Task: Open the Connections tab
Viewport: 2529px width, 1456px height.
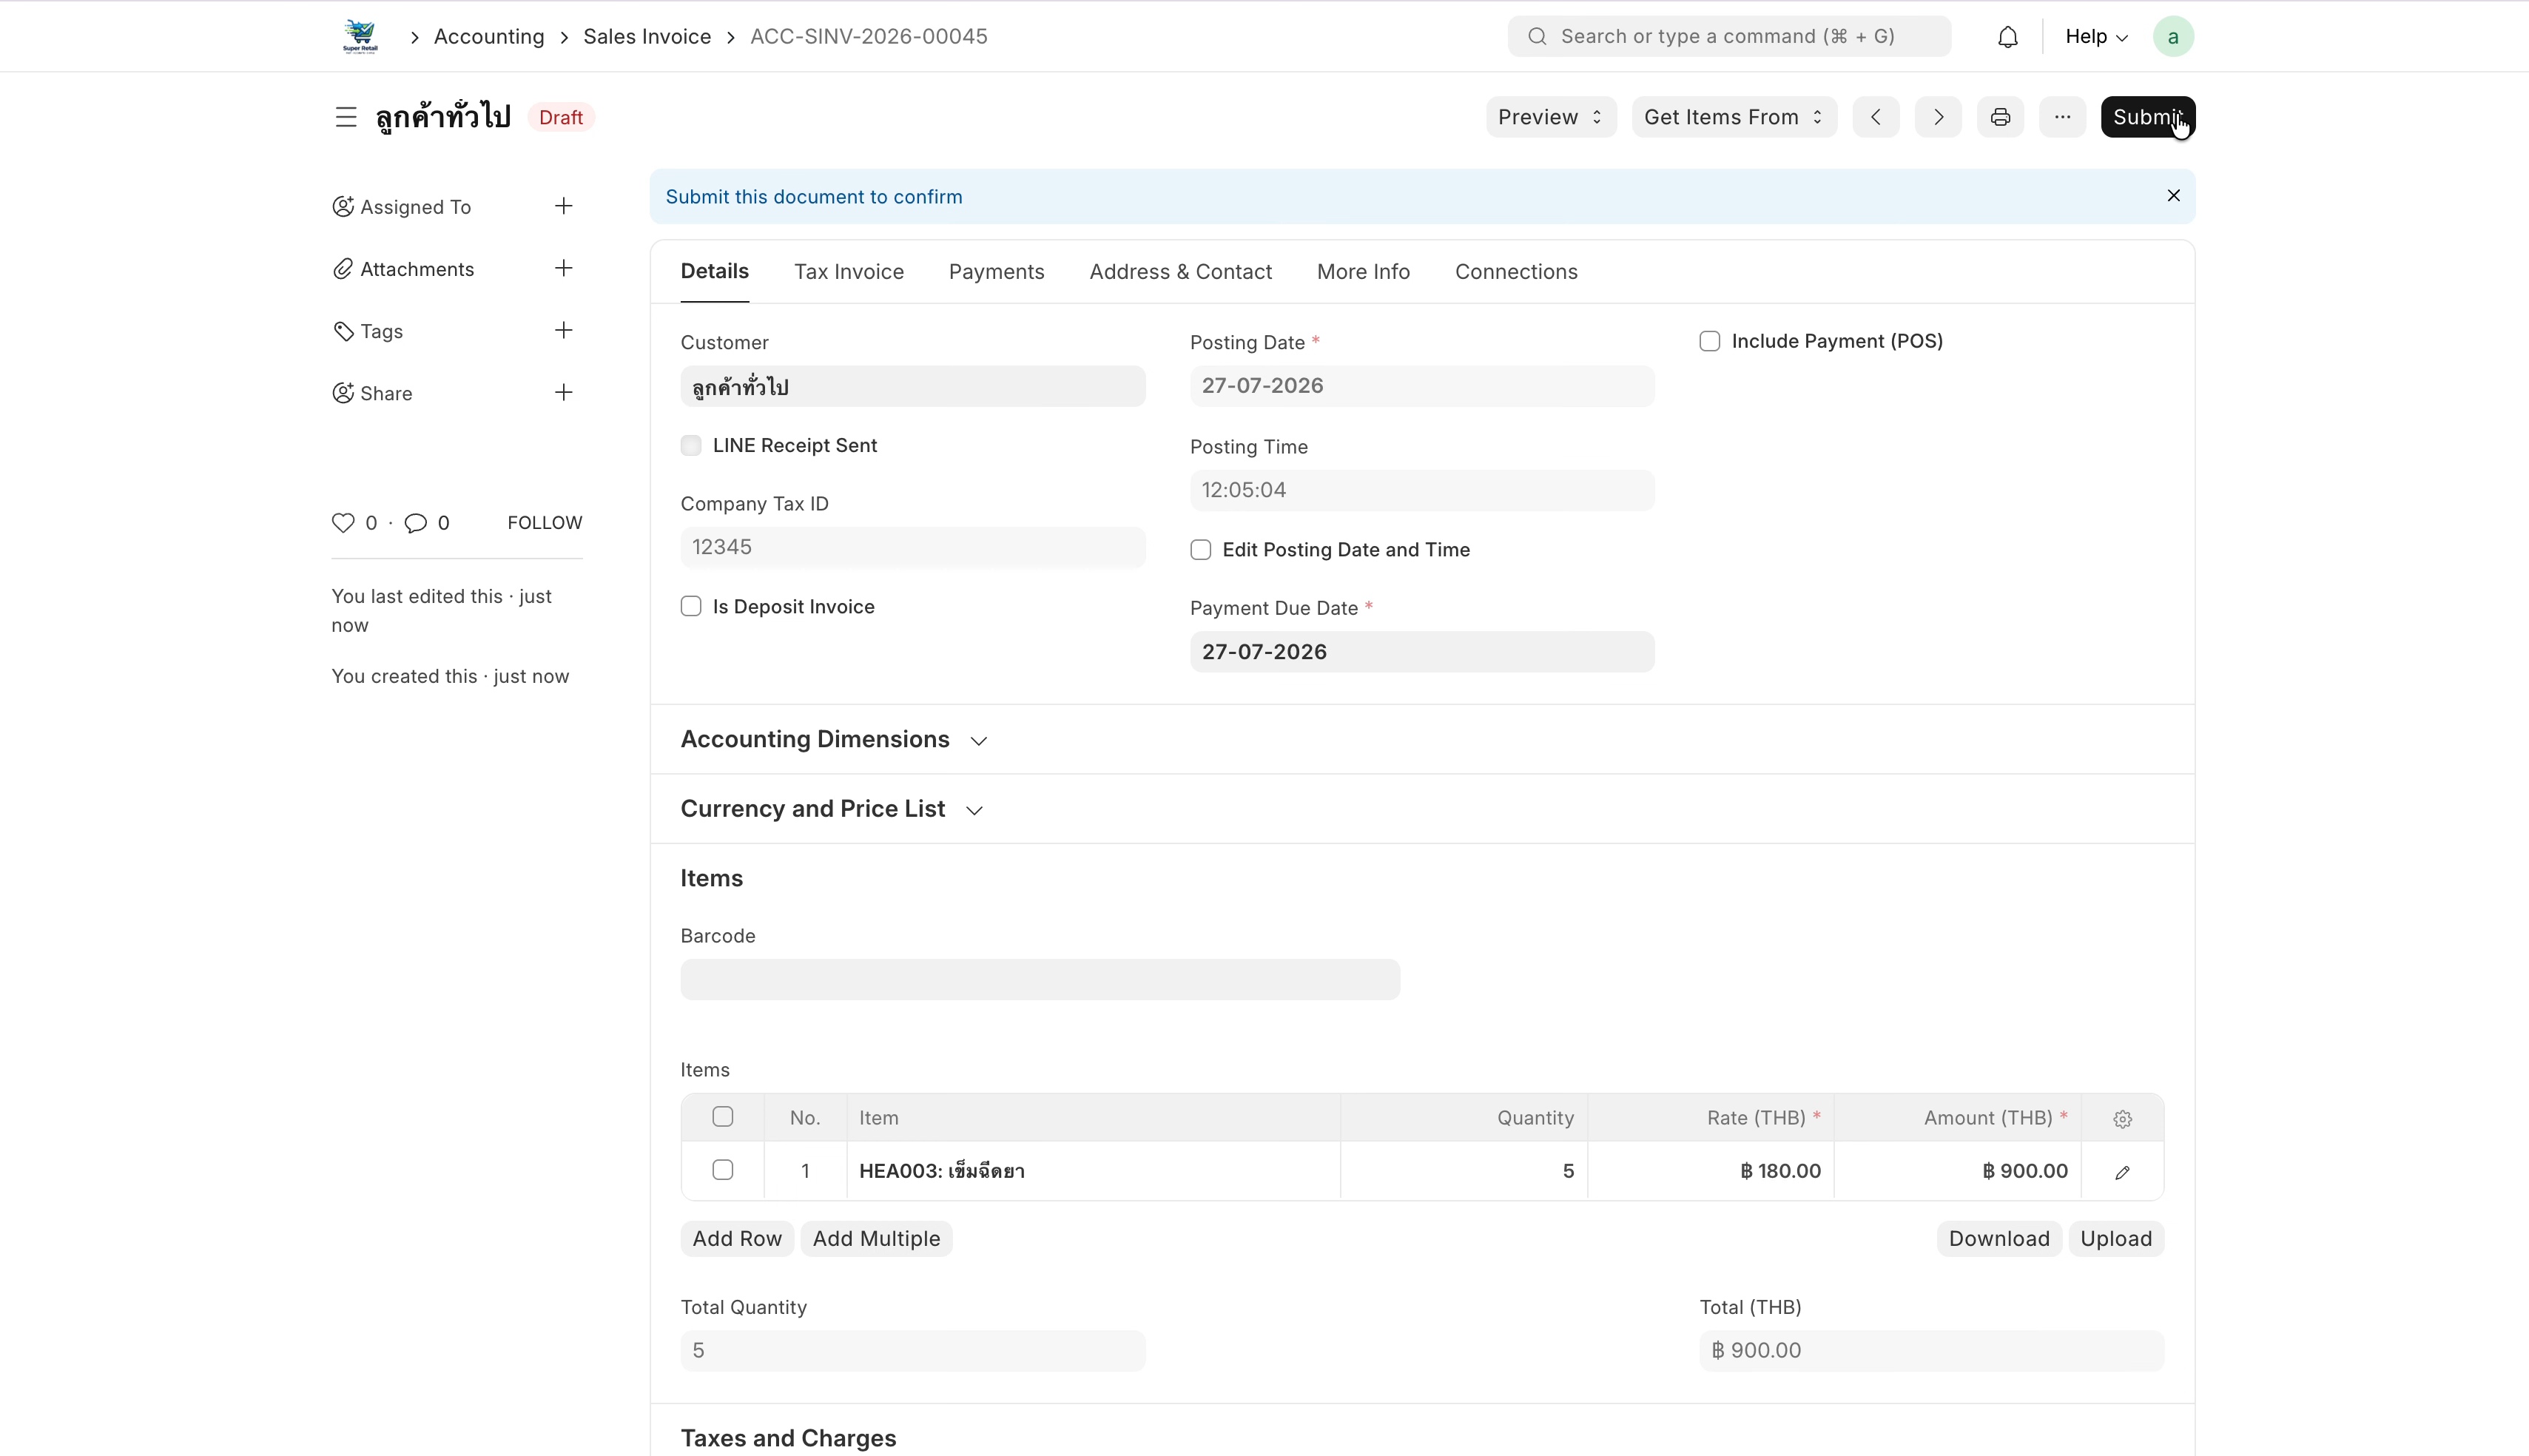Action: [1515, 272]
